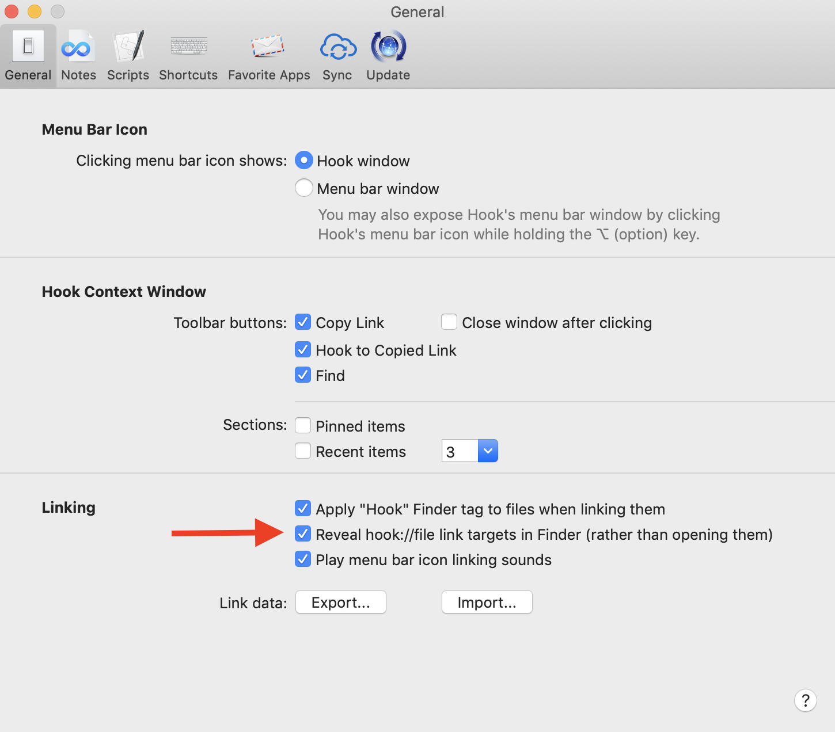Click the Import... link data button

point(487,603)
